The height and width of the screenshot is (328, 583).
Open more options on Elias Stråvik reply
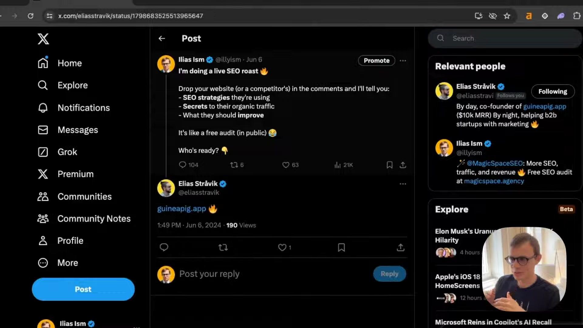403,184
